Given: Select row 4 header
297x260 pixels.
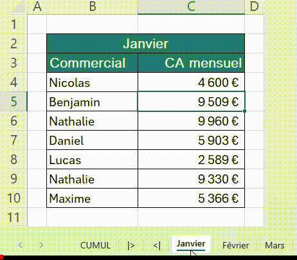Looking at the screenshot, I should tap(14, 82).
